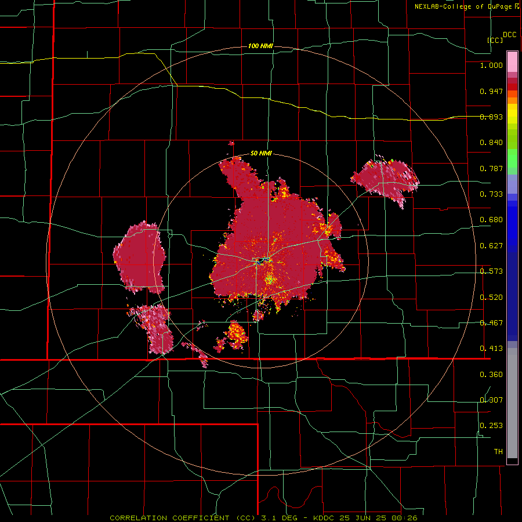Click the large echo west of the 50 NMI ring

pos(139,258)
